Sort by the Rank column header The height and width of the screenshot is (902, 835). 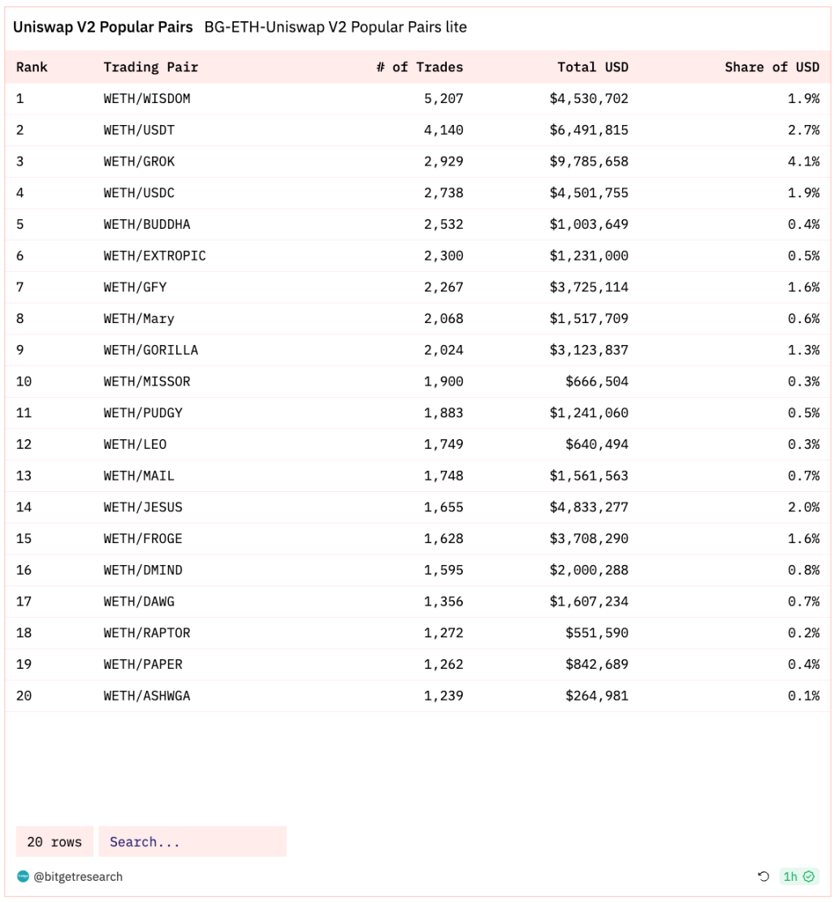(32, 67)
